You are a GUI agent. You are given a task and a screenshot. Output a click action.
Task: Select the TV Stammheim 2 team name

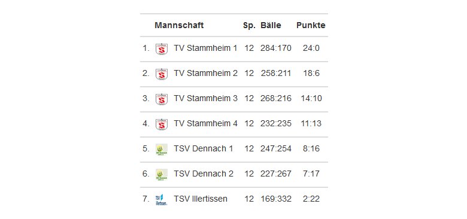pyautogui.click(x=205, y=73)
